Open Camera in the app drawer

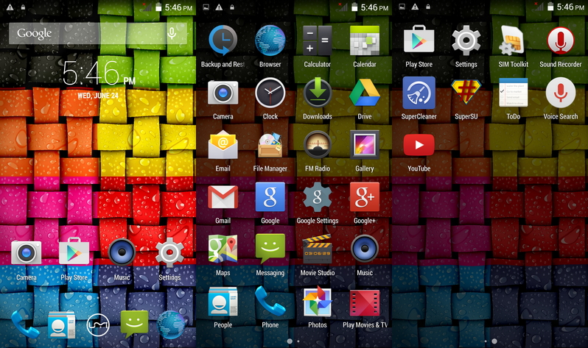click(x=223, y=93)
